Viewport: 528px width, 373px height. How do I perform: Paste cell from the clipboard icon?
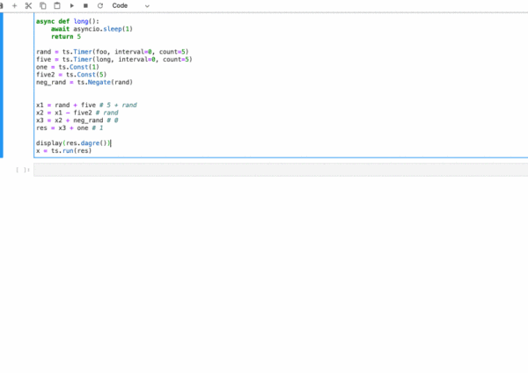pyautogui.click(x=57, y=6)
